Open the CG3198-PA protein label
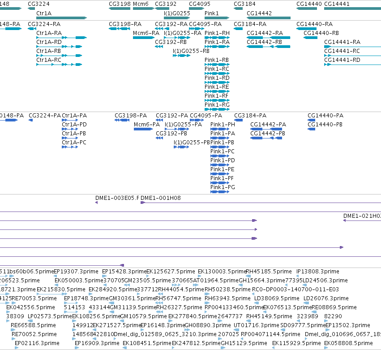 click(131, 116)
